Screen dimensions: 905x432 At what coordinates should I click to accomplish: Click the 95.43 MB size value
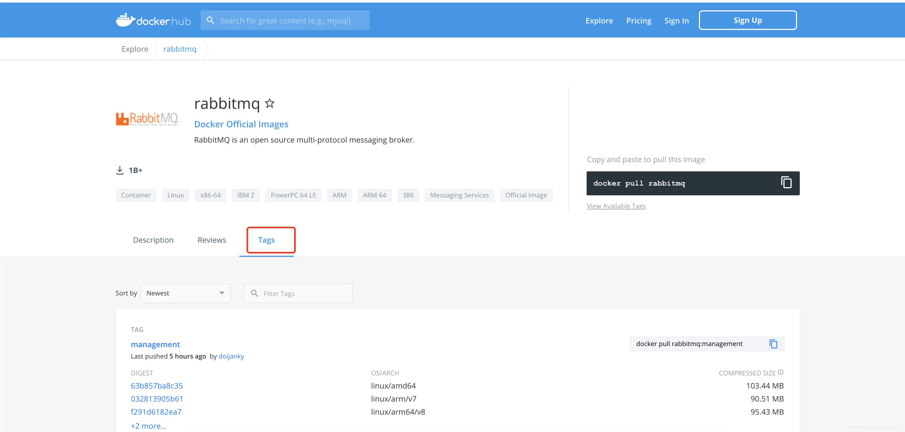(767, 412)
